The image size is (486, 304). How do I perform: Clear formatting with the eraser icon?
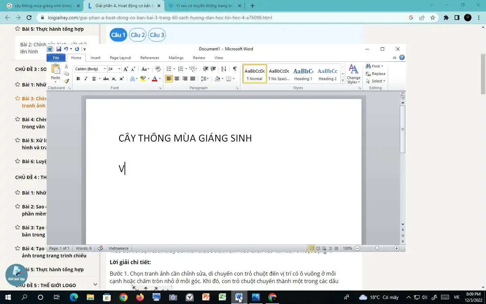click(158, 69)
